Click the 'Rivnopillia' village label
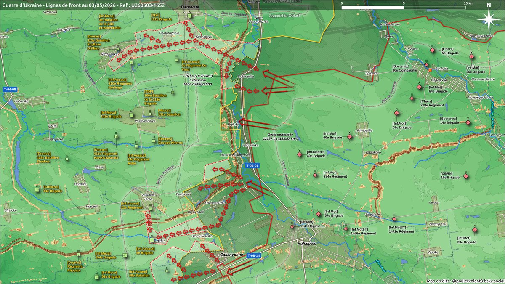The height and width of the screenshot is (284, 505). click(x=365, y=130)
